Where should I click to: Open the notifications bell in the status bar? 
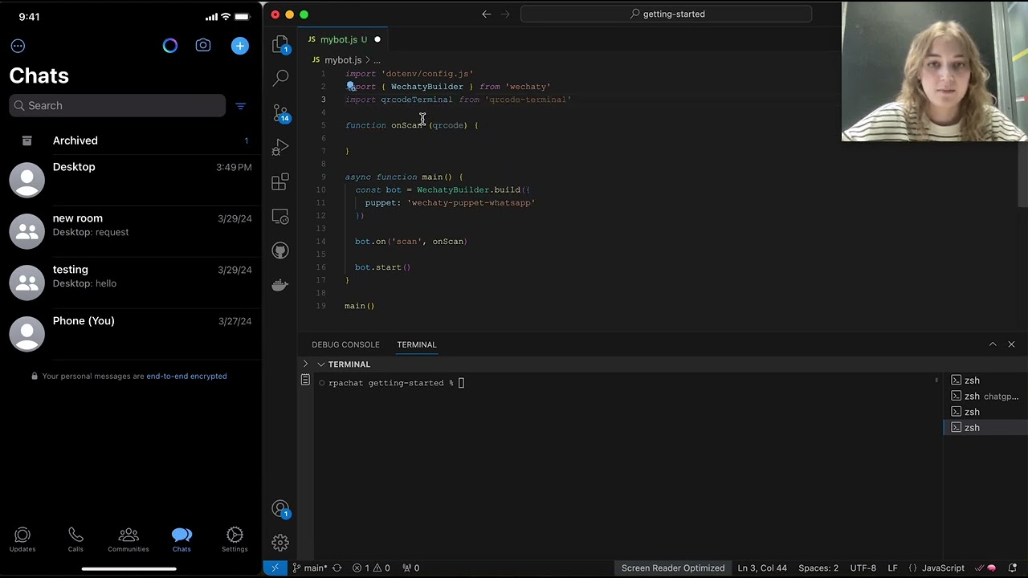pos(1012,568)
